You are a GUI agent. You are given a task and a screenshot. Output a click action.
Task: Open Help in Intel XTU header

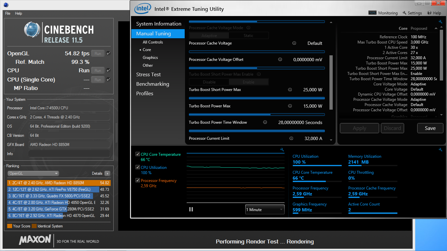(434, 13)
